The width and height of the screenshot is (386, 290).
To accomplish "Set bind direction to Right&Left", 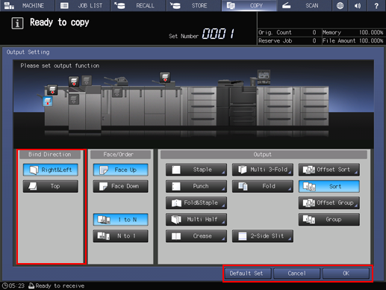I will click(51, 170).
